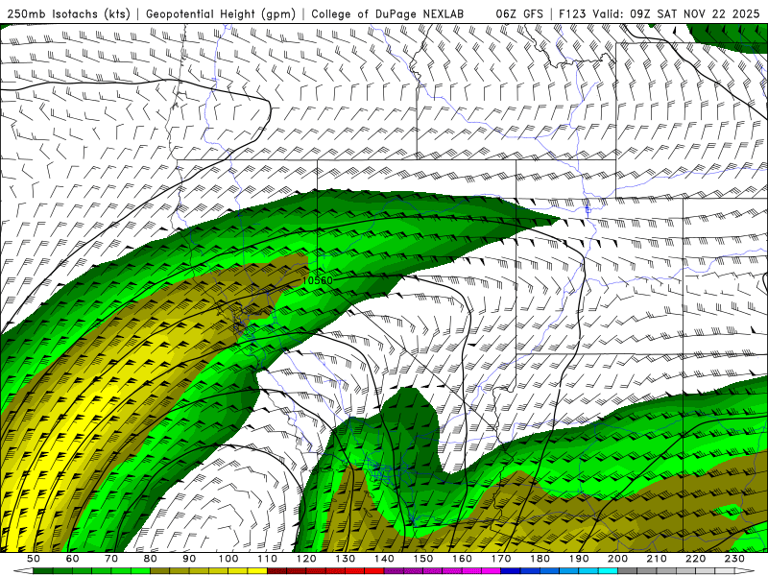
Task: Click the 90 value on the color scale
Action: click(x=189, y=559)
